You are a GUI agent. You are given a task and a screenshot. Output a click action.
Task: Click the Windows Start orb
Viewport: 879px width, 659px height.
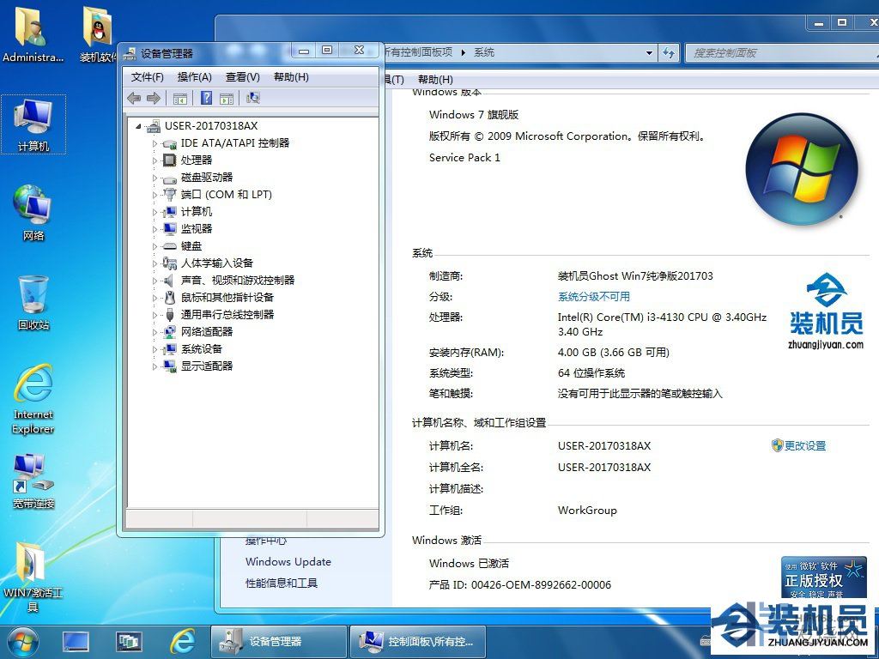pyautogui.click(x=23, y=641)
